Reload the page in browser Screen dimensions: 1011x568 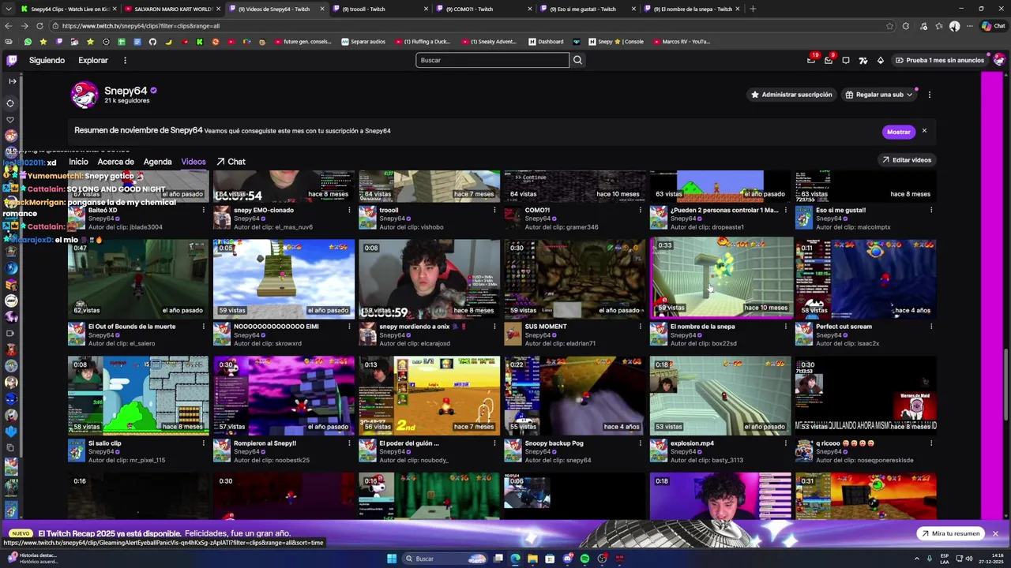click(x=39, y=26)
